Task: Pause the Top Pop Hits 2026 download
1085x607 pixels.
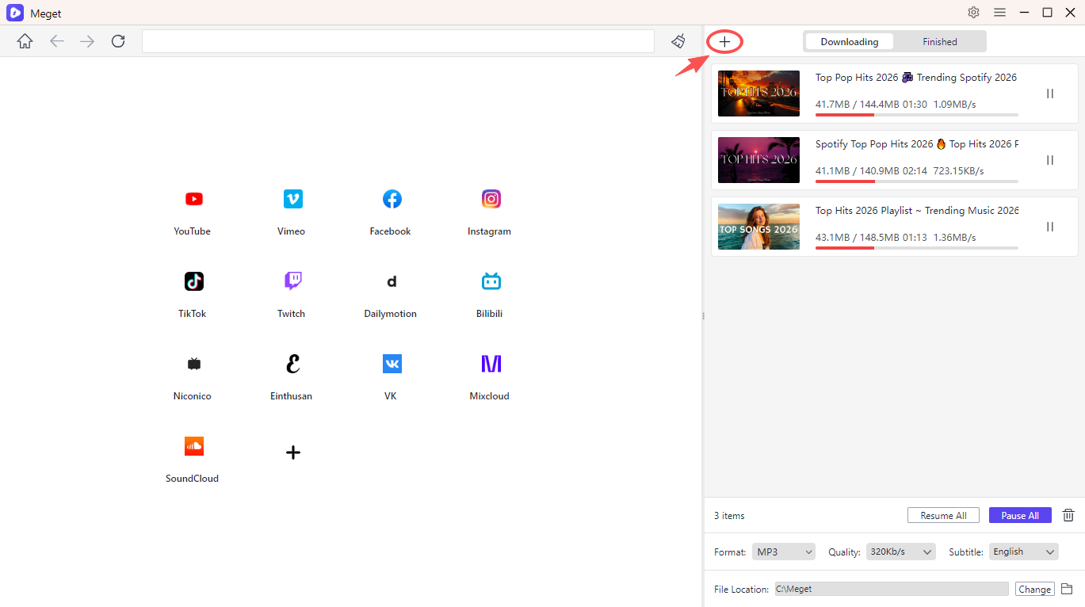Action: click(1049, 93)
